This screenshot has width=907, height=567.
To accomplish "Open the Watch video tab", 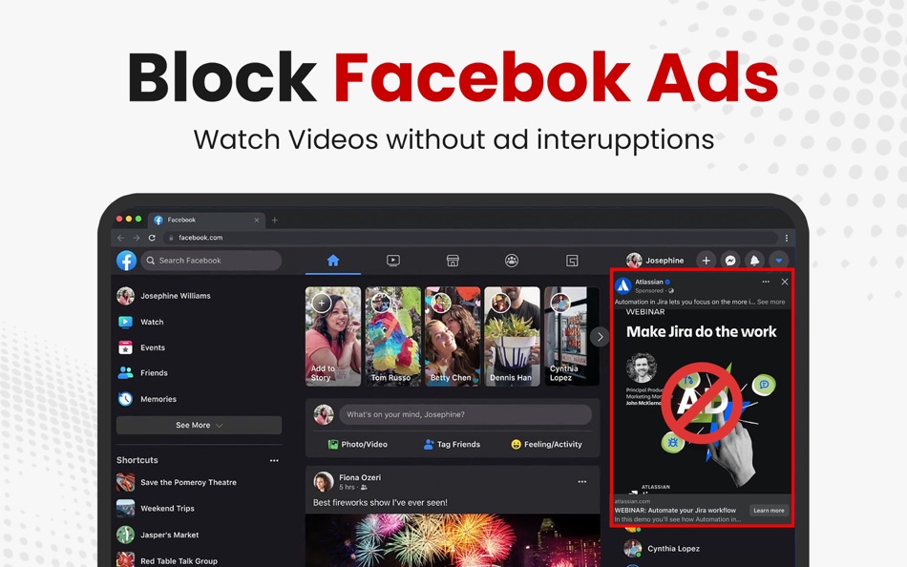I will coord(392,261).
